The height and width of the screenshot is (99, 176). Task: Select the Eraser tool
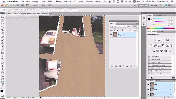coord(3,49)
